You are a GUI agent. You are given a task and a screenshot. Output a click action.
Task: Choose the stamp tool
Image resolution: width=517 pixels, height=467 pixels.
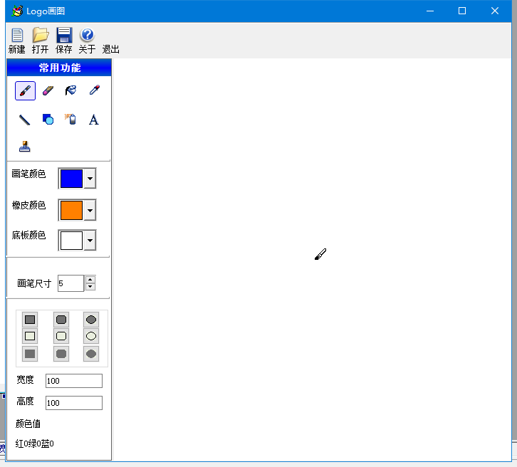(25, 147)
